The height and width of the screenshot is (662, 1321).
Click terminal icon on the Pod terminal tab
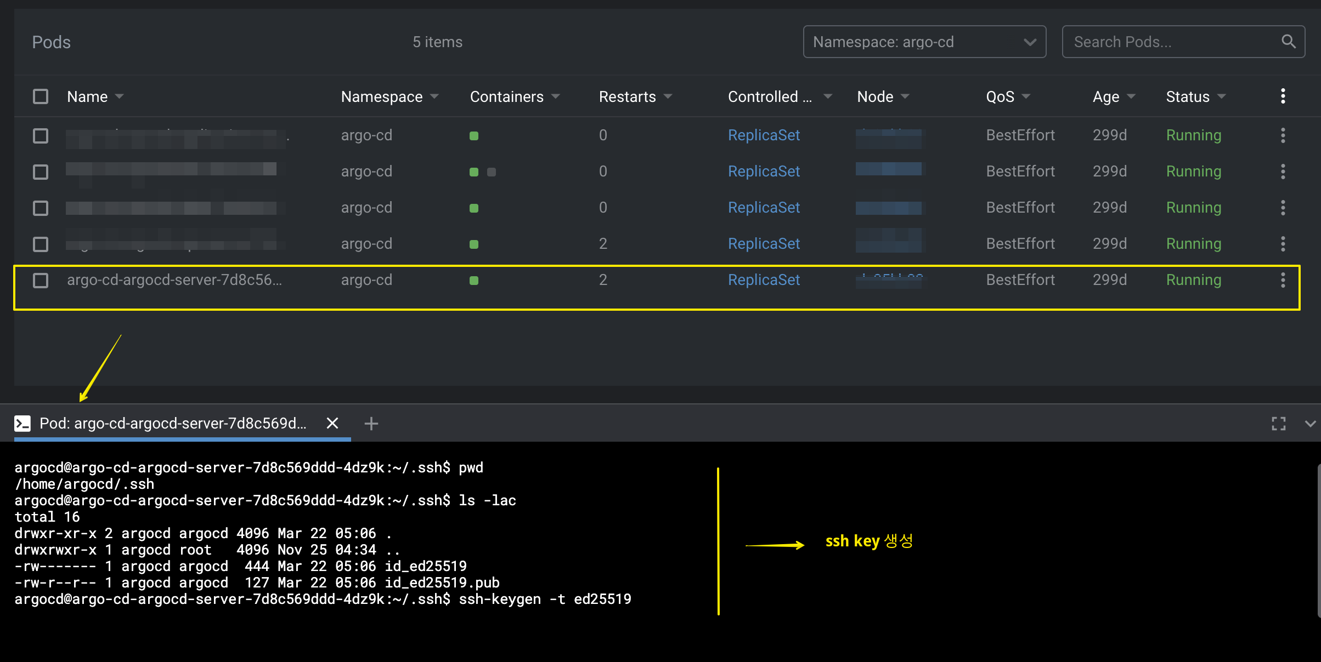click(22, 423)
